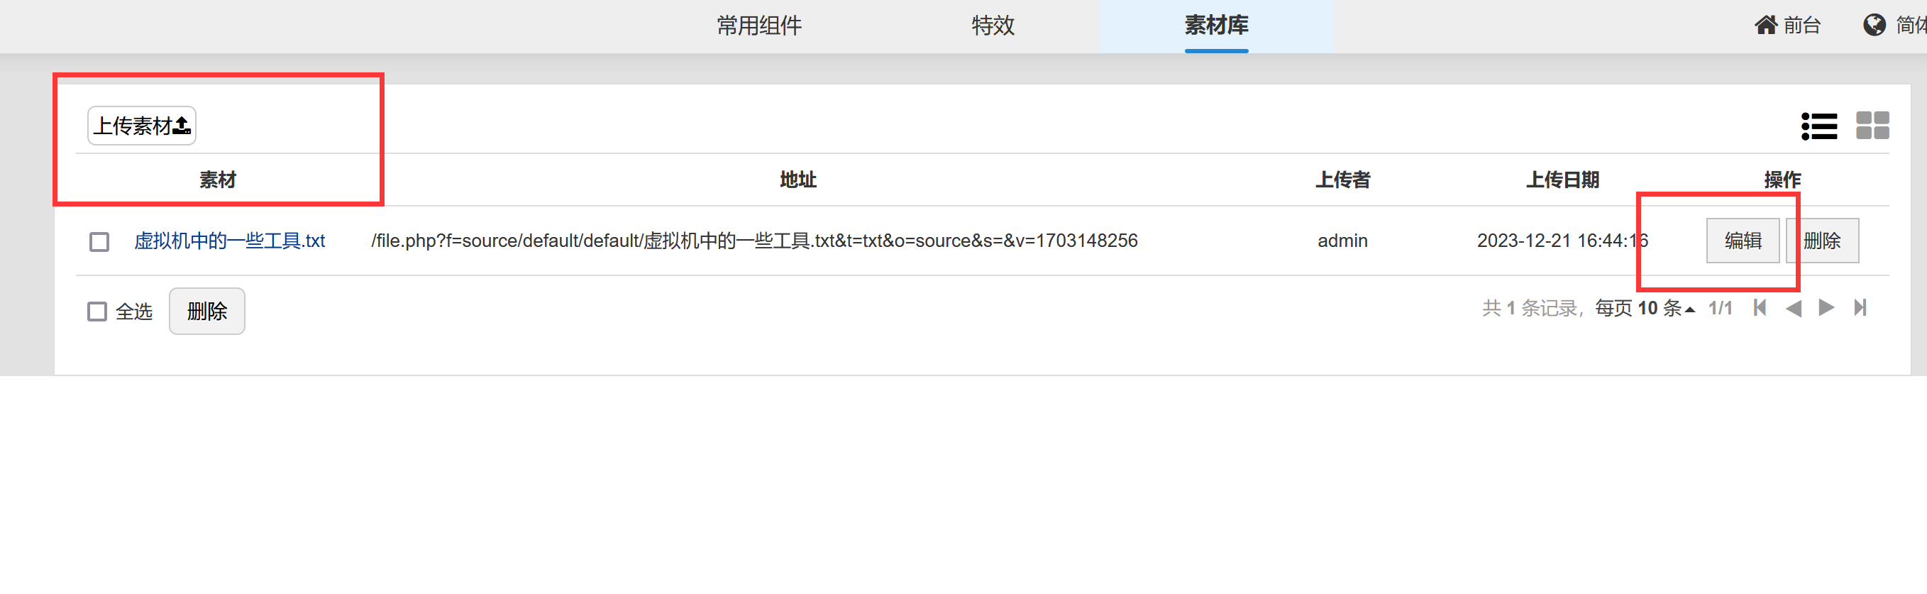Toggle the 全选 checkbox

(x=97, y=312)
